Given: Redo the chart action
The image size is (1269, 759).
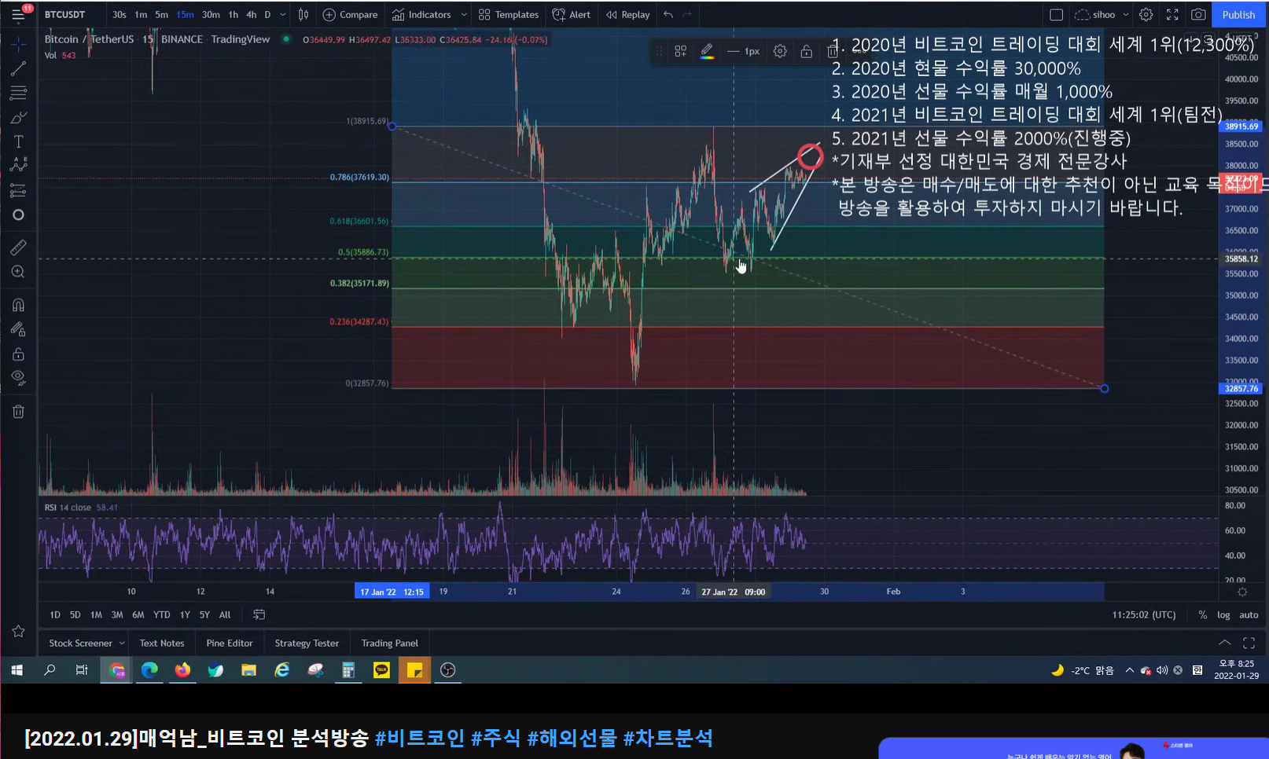Looking at the screenshot, I should [x=687, y=14].
